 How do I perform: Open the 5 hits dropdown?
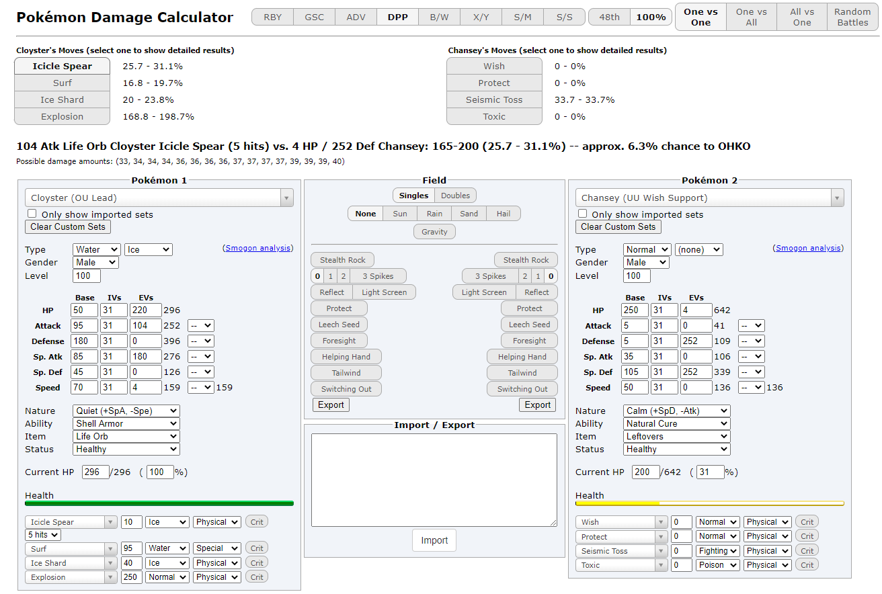click(x=43, y=535)
